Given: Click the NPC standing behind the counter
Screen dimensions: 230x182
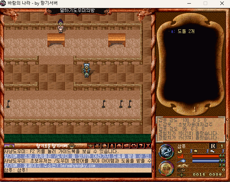Looking at the screenshot, I should 60,26.
